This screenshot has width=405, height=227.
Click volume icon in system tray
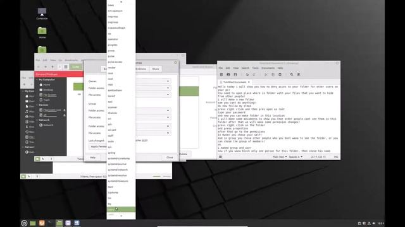click(x=374, y=223)
